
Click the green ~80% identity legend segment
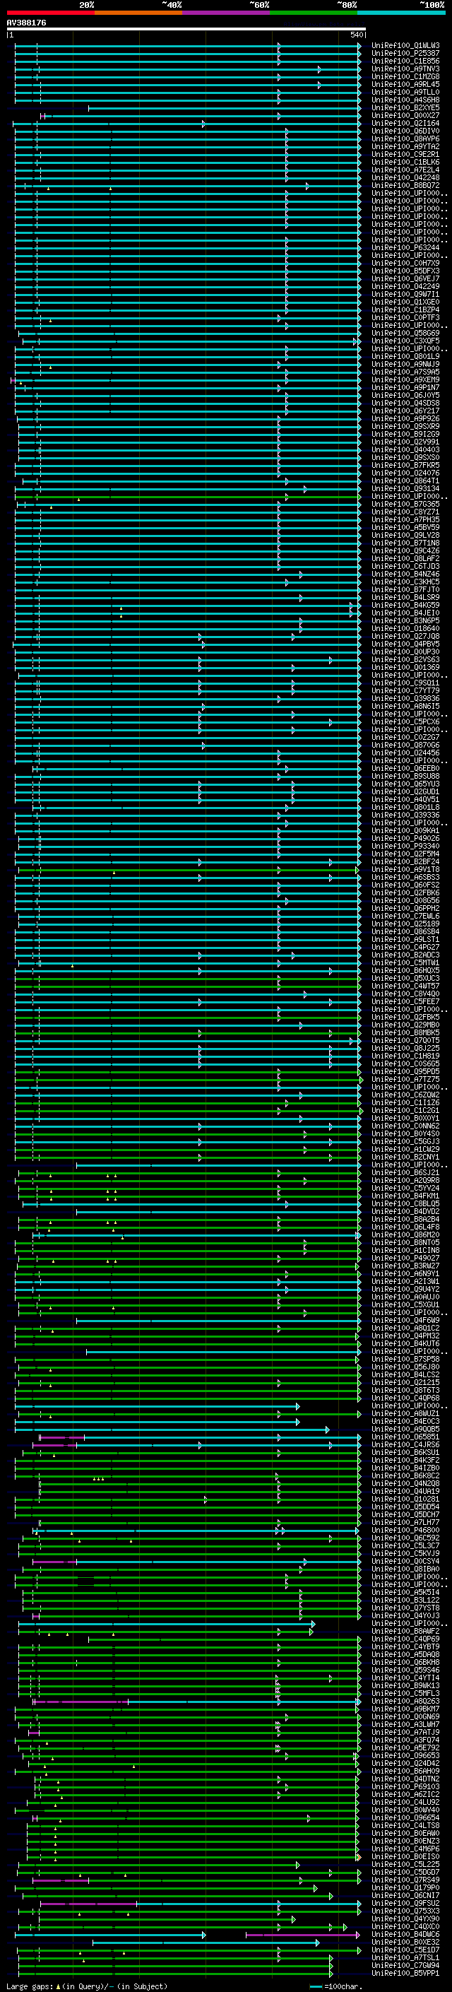[314, 13]
